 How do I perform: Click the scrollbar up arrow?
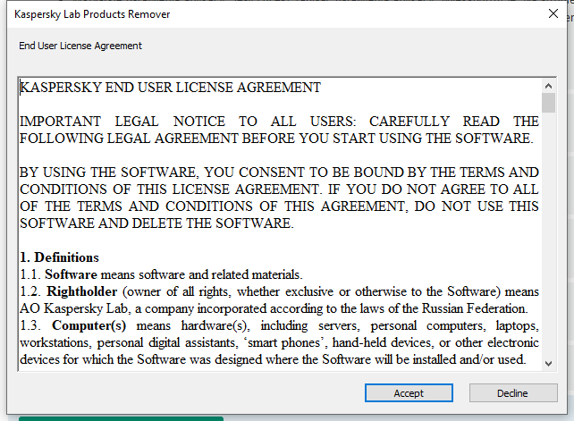[548, 86]
